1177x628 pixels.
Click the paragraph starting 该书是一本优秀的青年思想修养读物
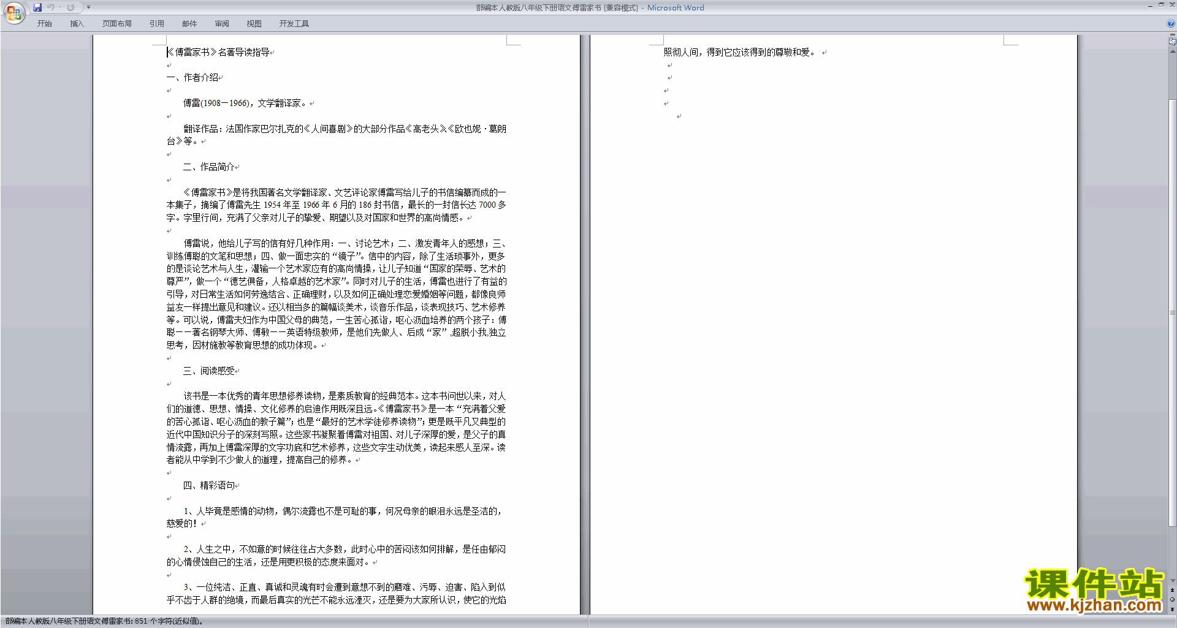point(336,428)
